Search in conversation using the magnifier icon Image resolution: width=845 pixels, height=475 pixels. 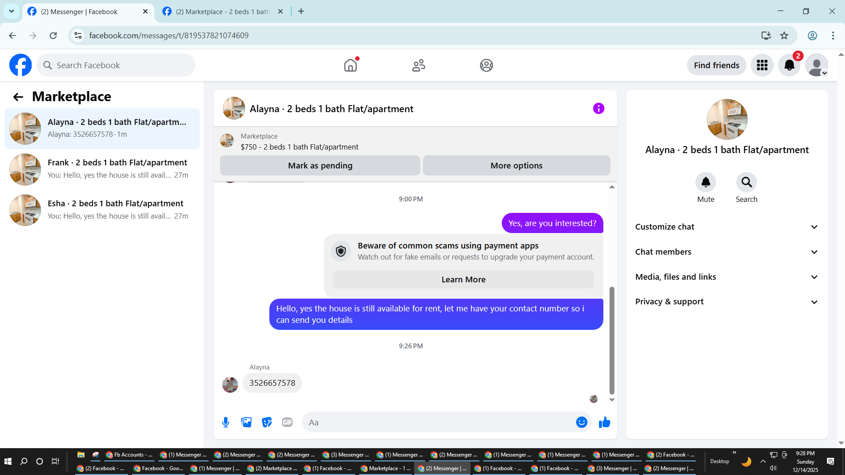[x=746, y=182]
